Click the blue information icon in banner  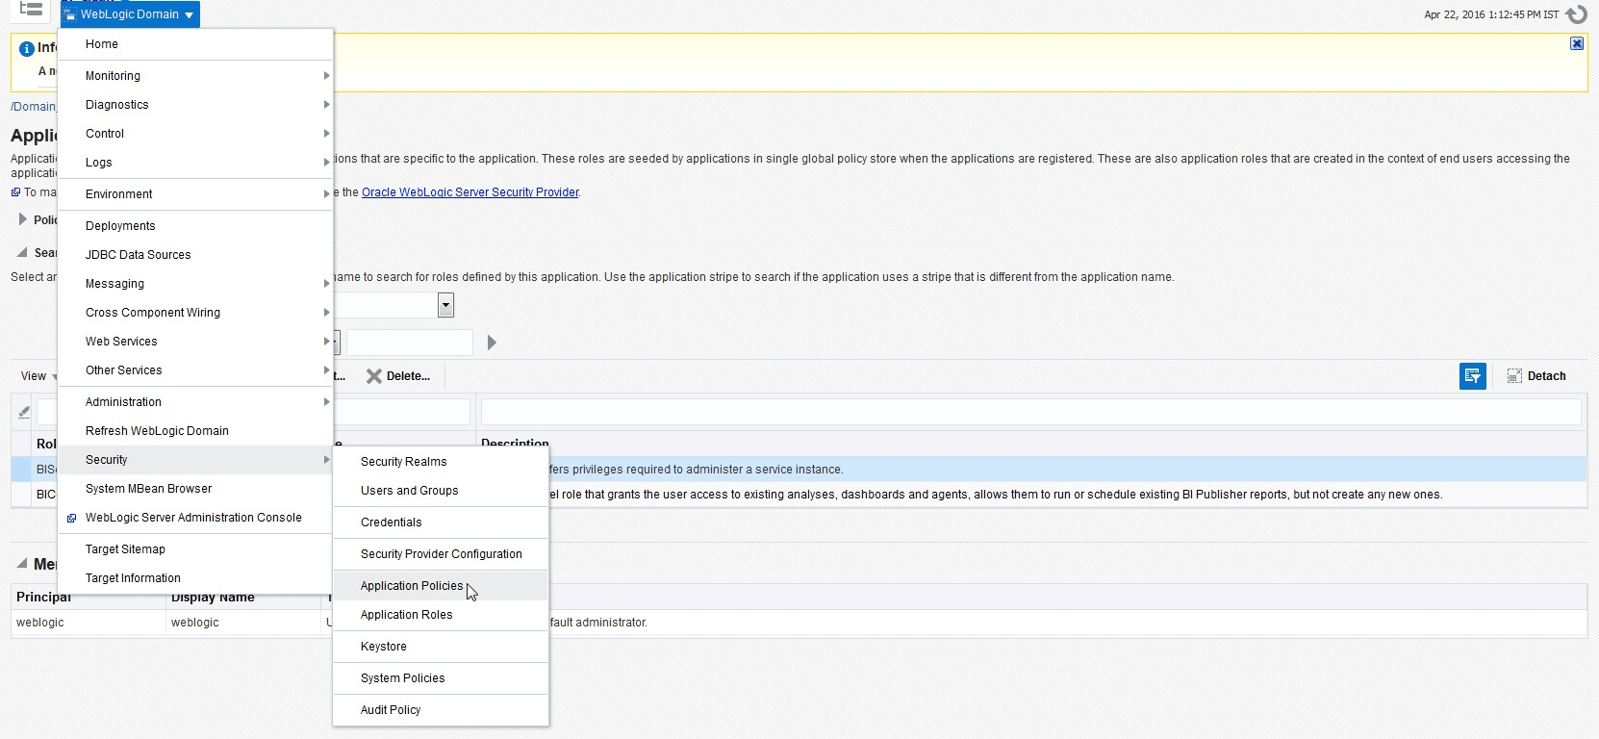27,48
